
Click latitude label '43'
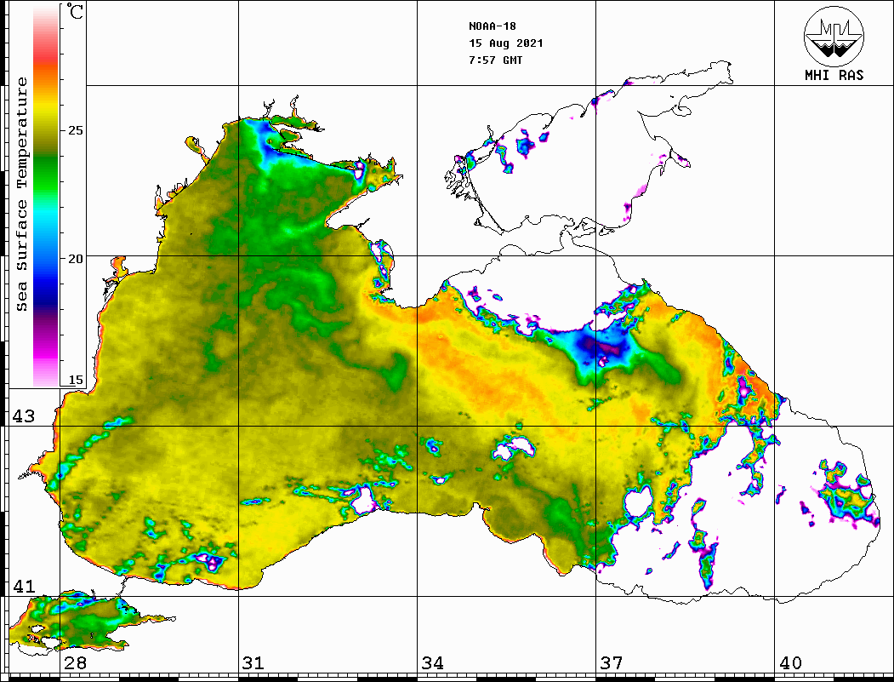(24, 416)
